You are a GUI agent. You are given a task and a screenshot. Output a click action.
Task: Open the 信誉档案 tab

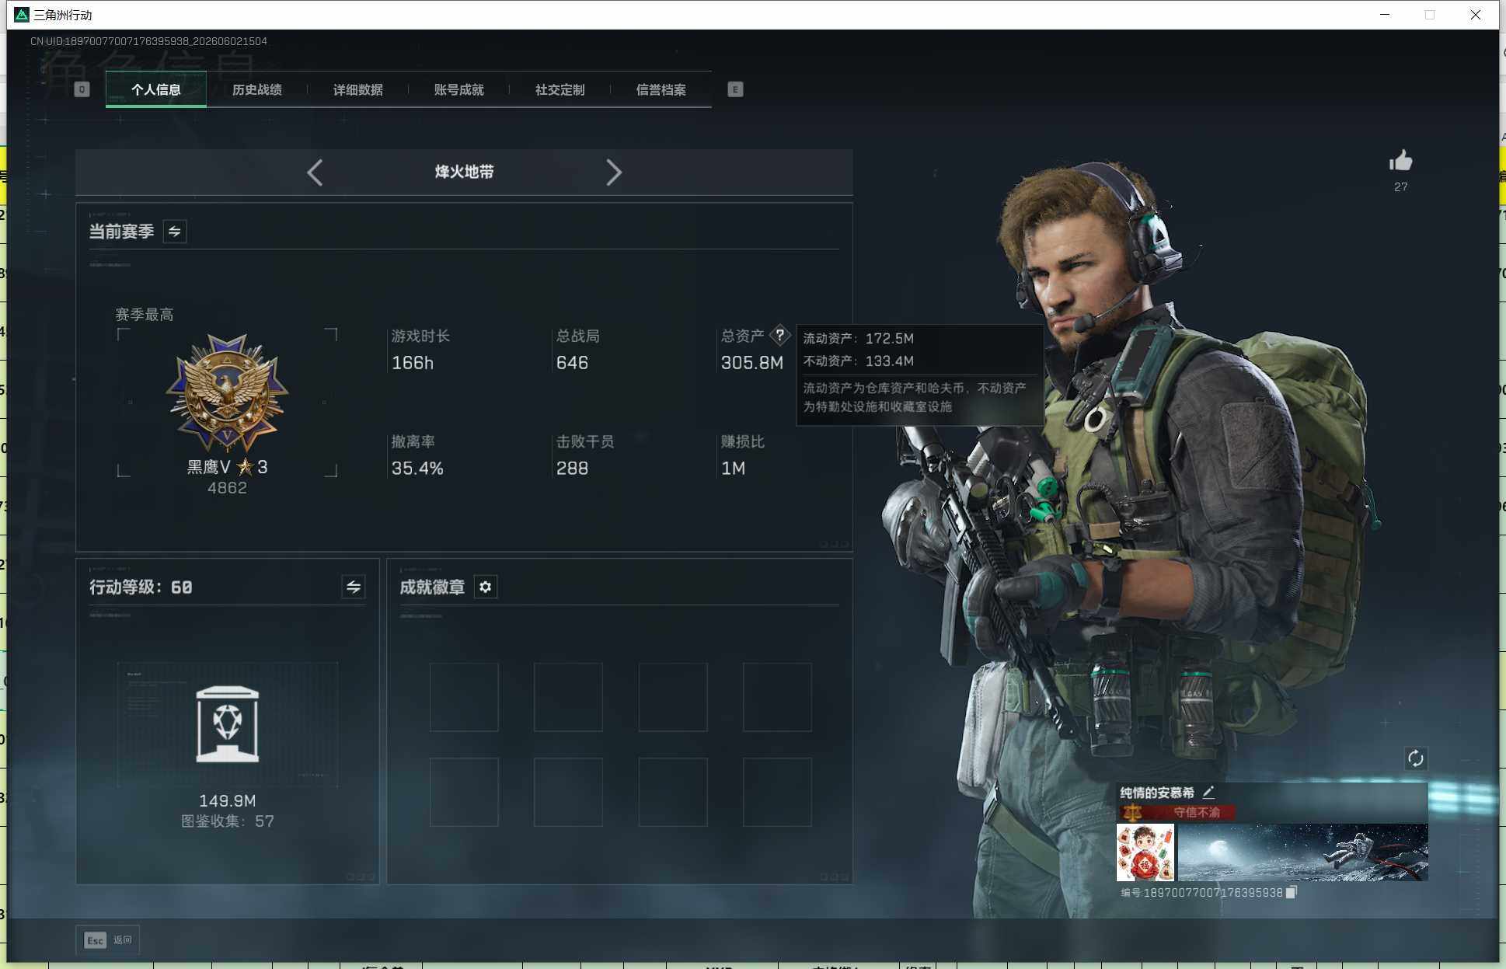point(661,90)
